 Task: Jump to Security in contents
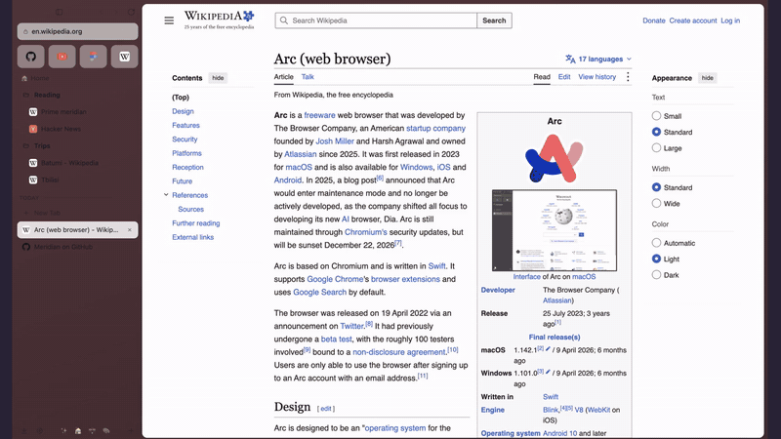[x=185, y=140]
